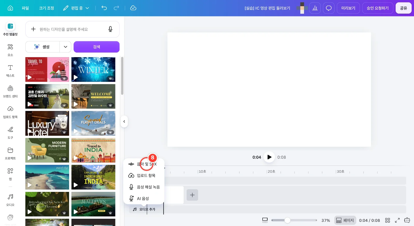
Task: Click the 미리보기 preview button
Action: [348, 8]
